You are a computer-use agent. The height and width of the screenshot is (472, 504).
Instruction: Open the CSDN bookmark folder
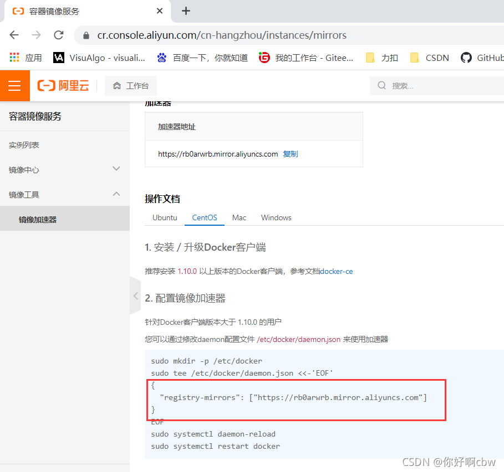tap(430, 58)
